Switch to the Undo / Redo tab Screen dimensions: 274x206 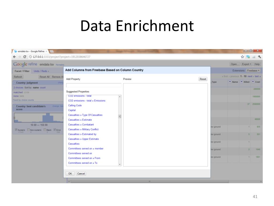pyautogui.click(x=41, y=71)
